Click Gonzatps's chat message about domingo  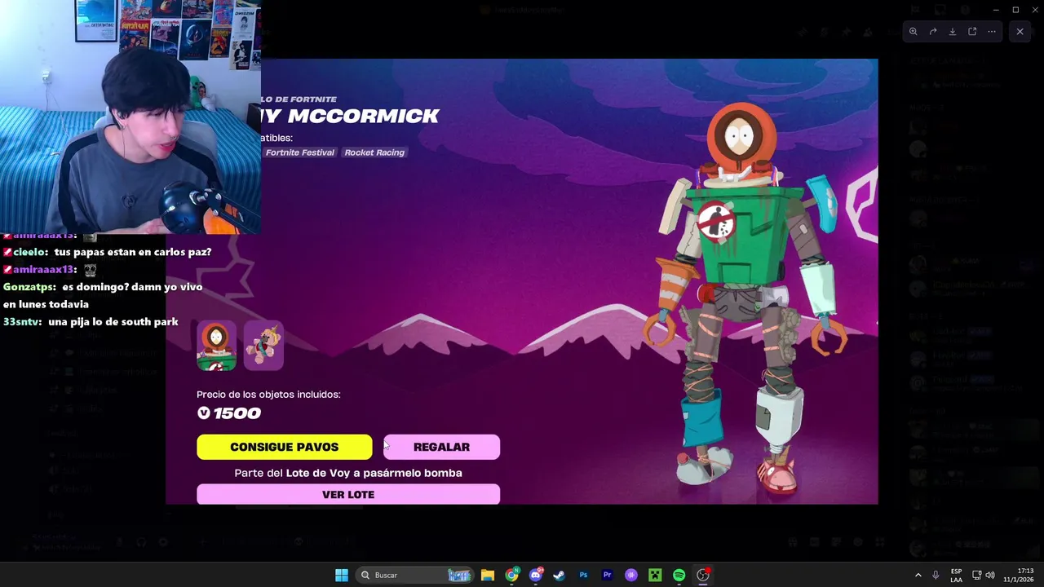103,295
